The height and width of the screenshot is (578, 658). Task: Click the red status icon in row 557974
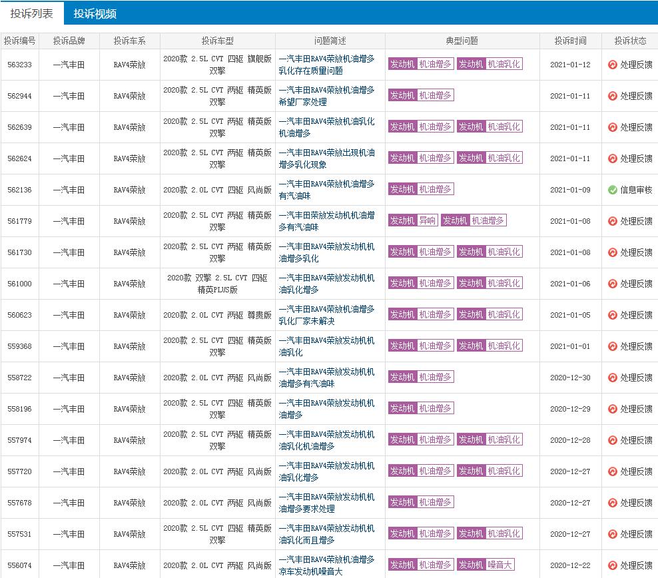click(x=612, y=440)
